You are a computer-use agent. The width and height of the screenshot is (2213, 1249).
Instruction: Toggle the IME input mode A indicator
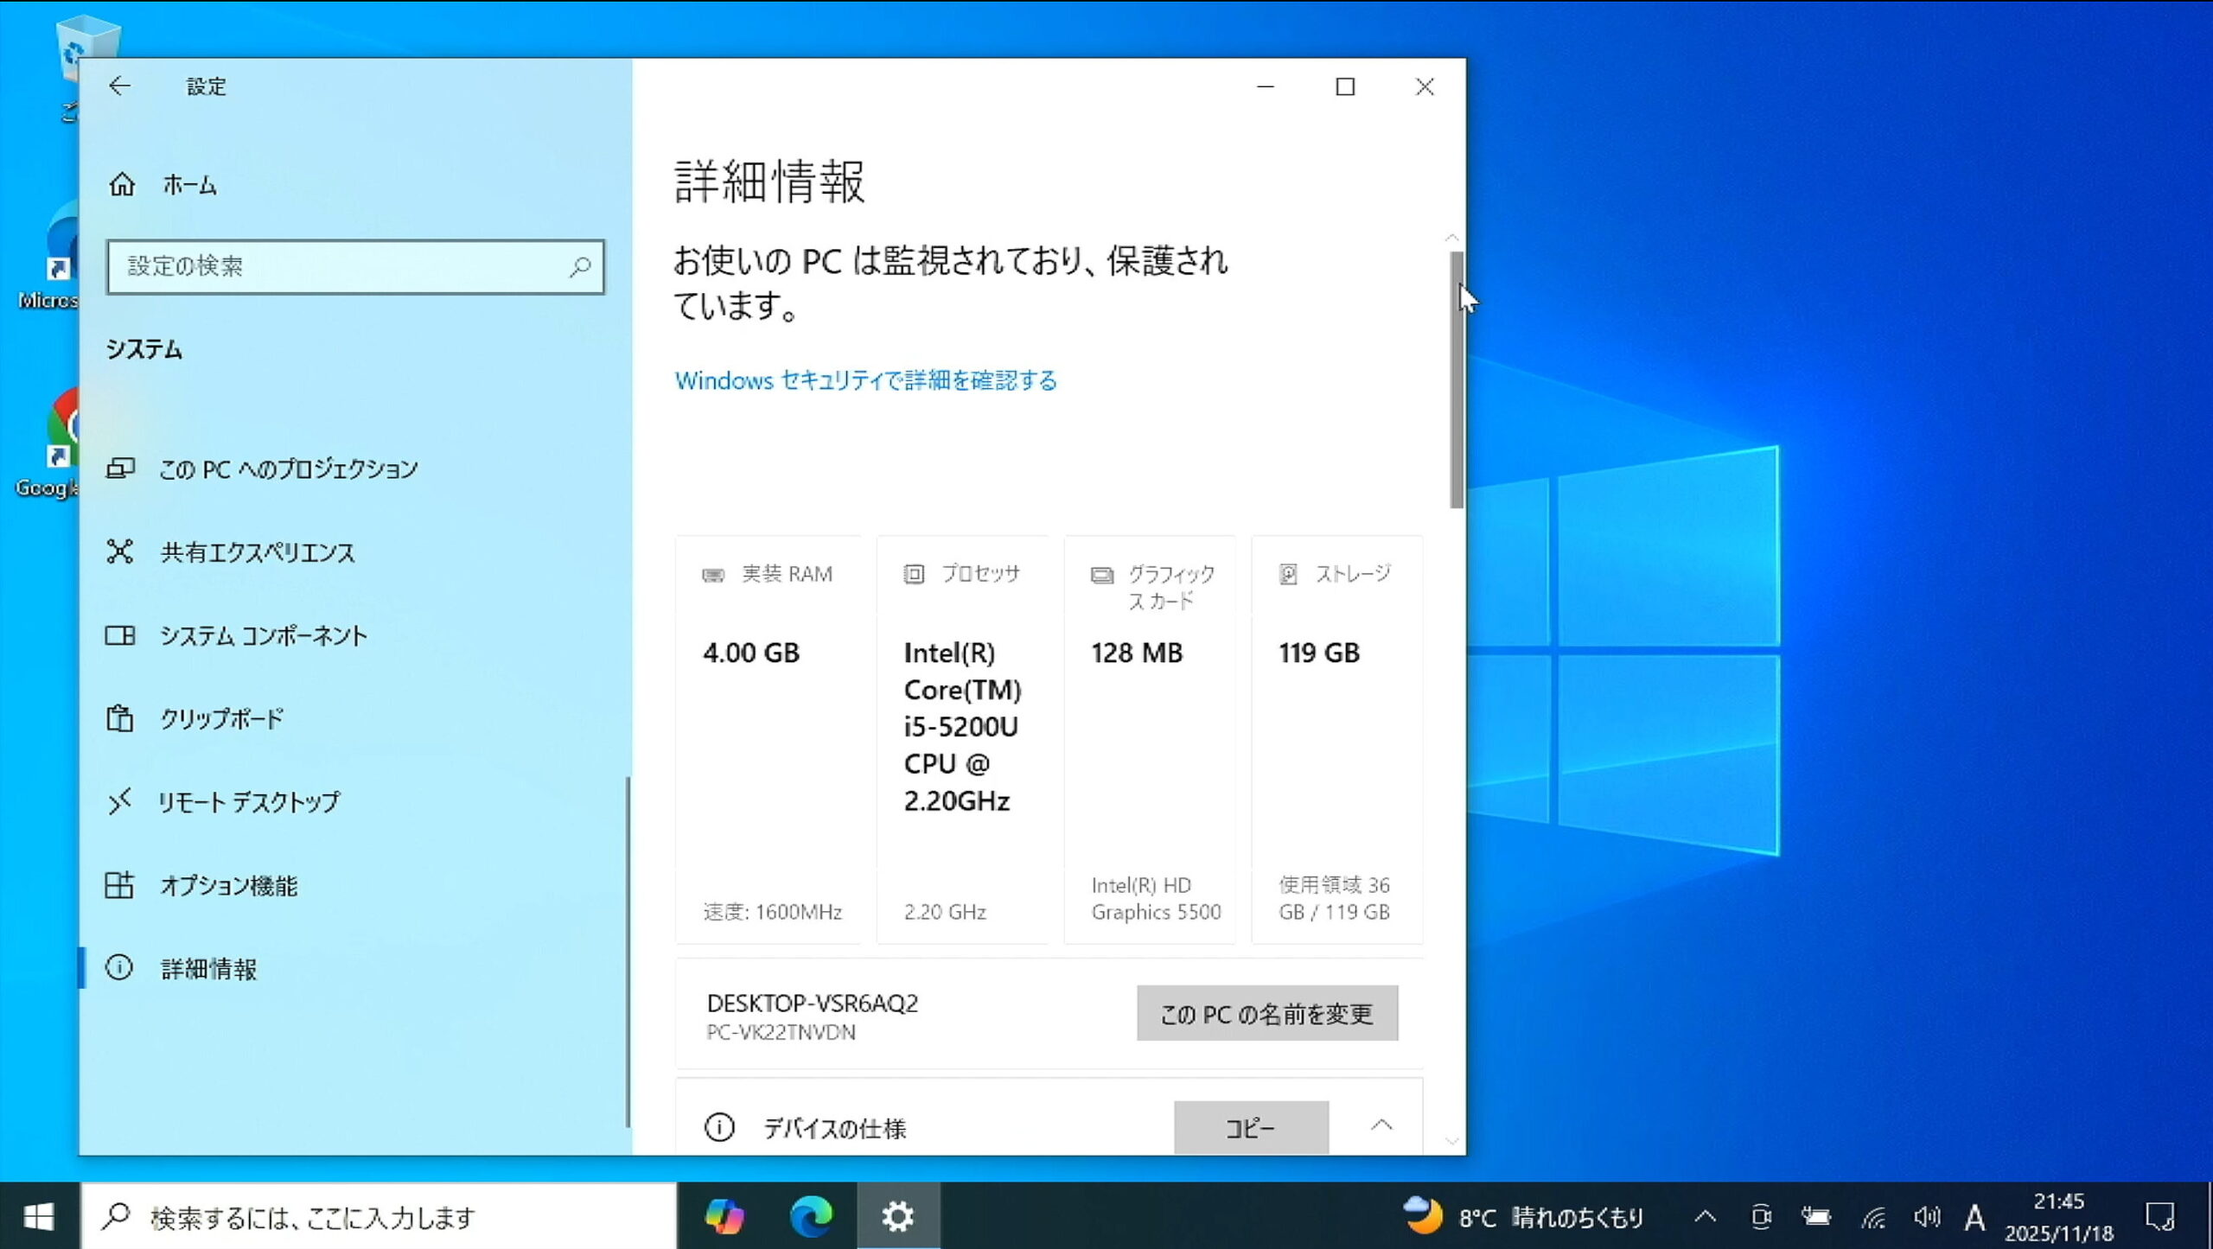pos(1974,1217)
